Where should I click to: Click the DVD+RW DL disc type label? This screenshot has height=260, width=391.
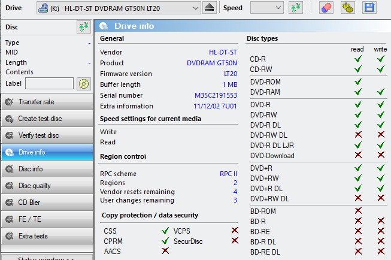click(269, 199)
